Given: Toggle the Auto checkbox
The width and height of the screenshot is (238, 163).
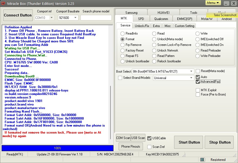Looking at the screenshot, I should tap(198, 77).
